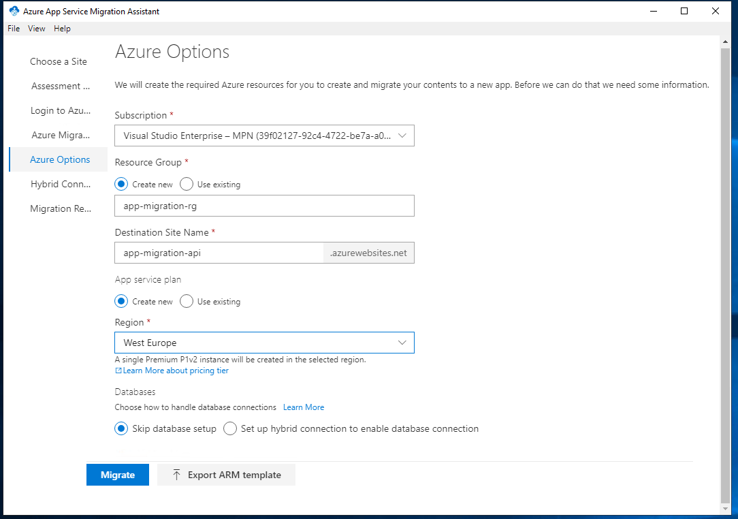Open the View menu
Screen dimensions: 738x519
point(37,28)
